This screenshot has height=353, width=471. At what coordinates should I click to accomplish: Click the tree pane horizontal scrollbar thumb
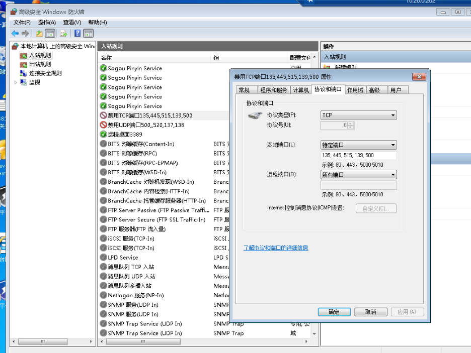[x=43, y=341]
